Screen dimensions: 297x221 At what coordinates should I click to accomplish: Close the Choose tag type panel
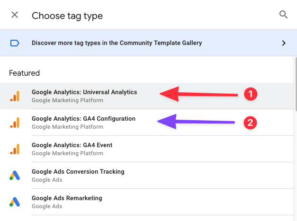point(15,15)
